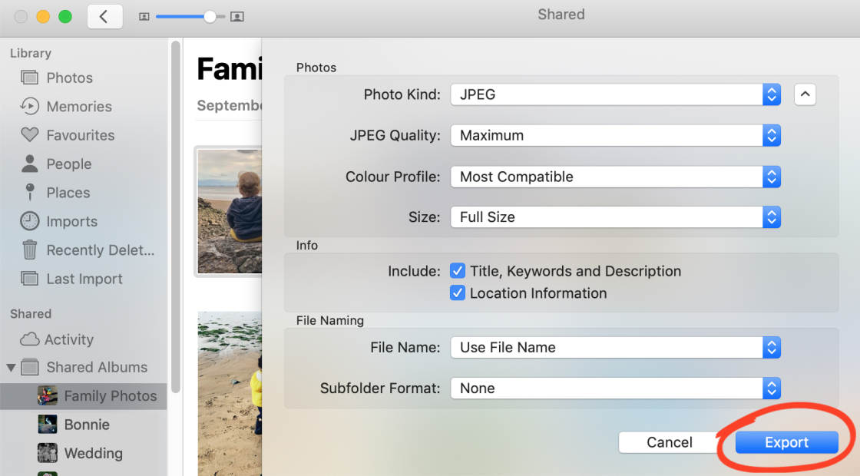Open the File Name dropdown

click(x=615, y=347)
